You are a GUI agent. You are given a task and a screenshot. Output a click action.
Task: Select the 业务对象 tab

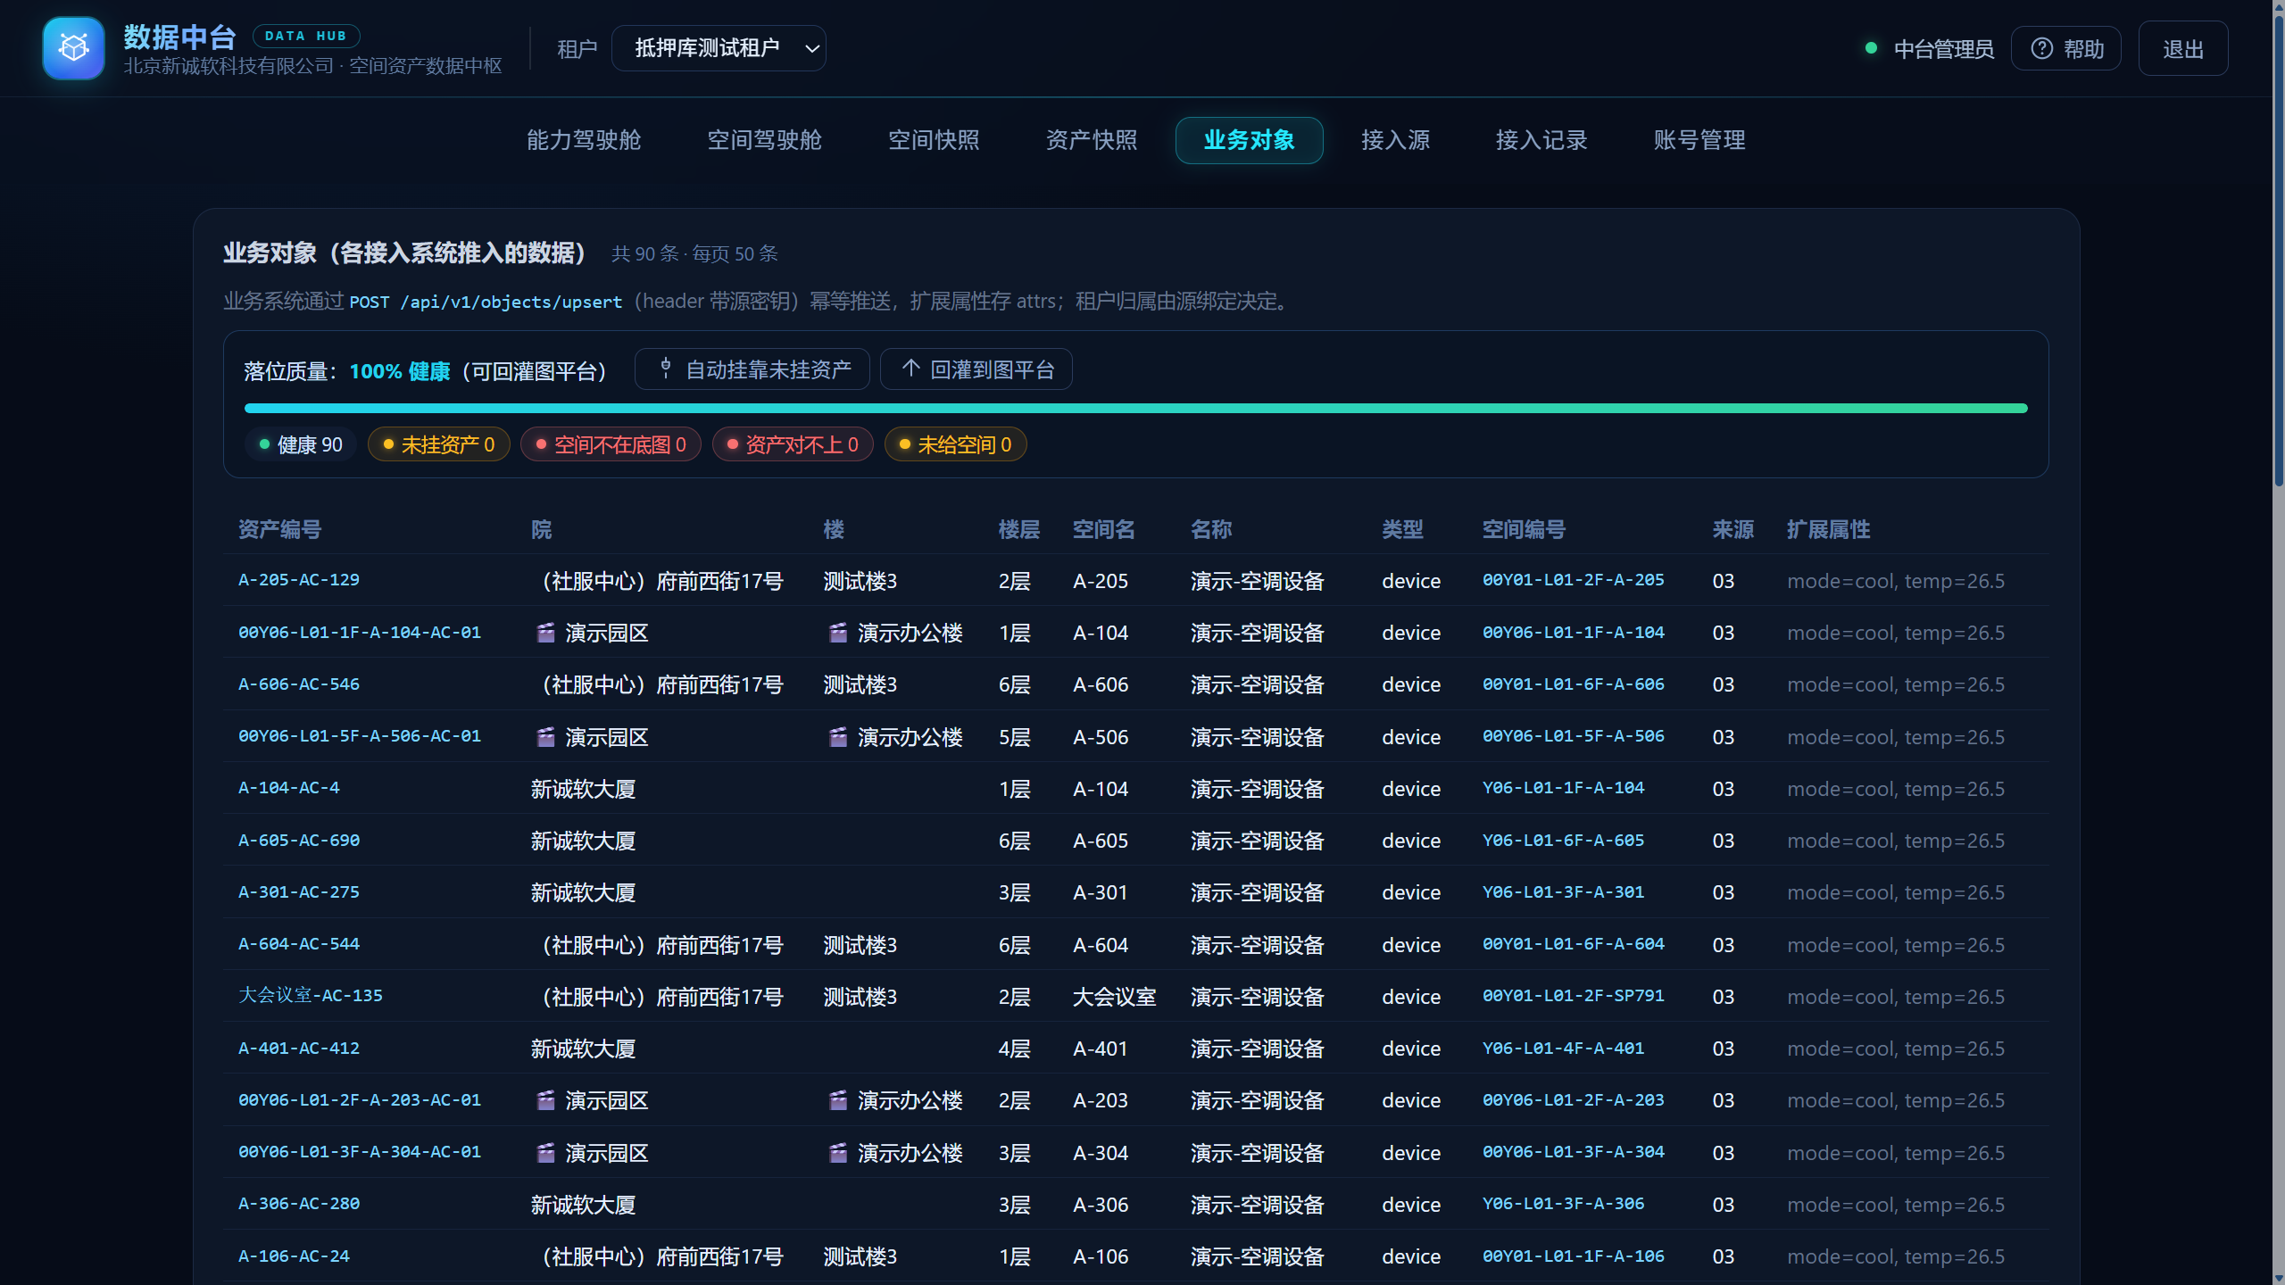(1249, 140)
